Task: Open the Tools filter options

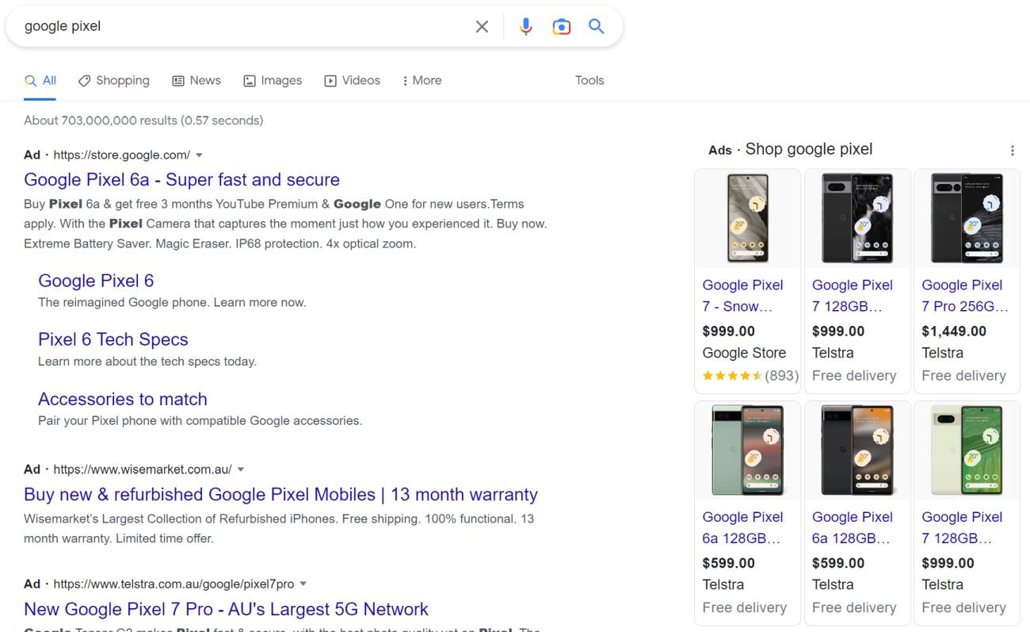Action: 589,80
